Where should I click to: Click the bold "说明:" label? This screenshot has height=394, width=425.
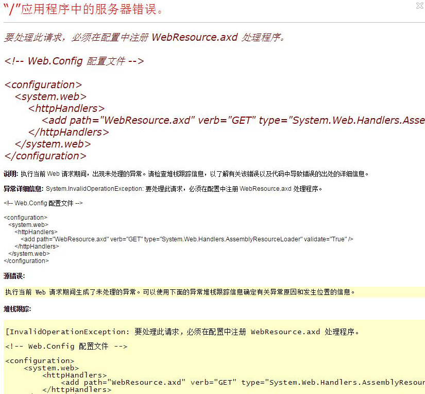pyautogui.click(x=11, y=174)
